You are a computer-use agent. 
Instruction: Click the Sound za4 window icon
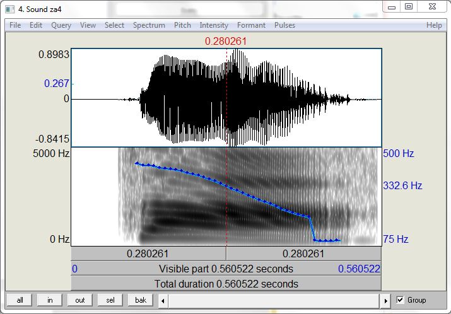pos(10,9)
